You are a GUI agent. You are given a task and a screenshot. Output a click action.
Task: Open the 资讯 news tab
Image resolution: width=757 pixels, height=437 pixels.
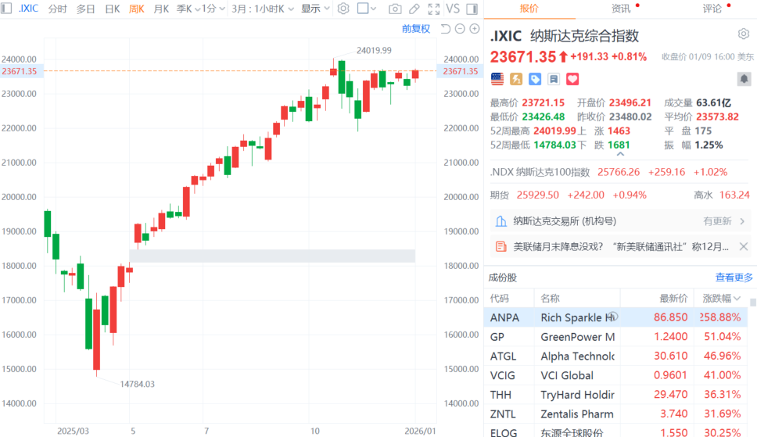point(620,9)
